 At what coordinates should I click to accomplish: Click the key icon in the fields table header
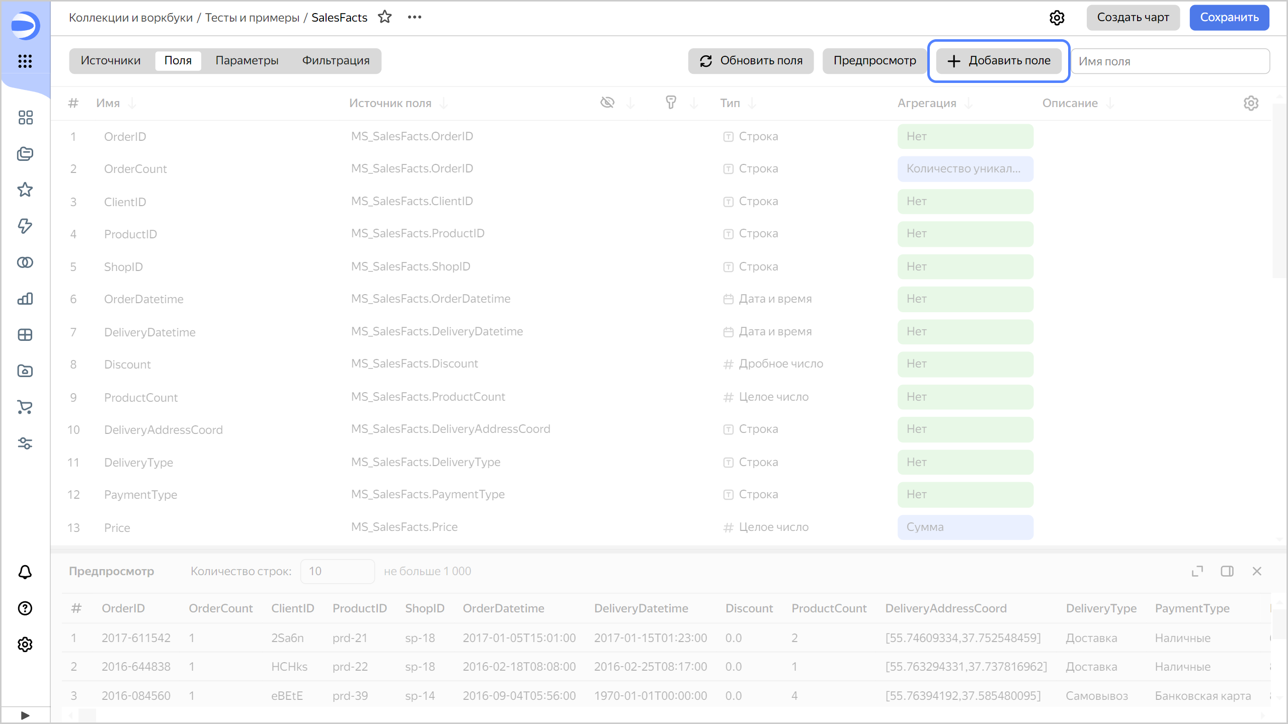coord(672,103)
